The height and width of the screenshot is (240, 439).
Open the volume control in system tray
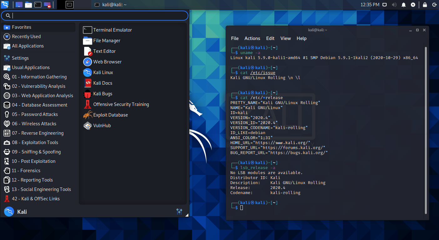(394, 5)
